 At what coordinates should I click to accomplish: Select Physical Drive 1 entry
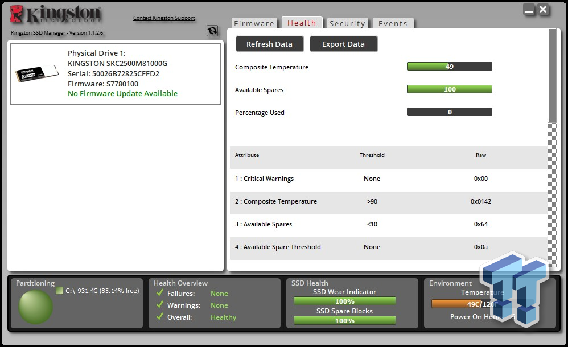[x=115, y=73]
